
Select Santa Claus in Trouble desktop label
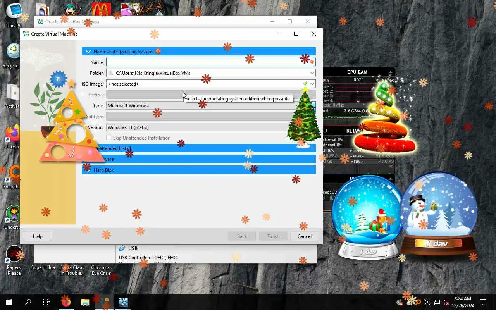click(72, 270)
